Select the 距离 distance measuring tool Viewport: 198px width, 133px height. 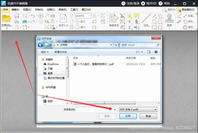point(189,16)
